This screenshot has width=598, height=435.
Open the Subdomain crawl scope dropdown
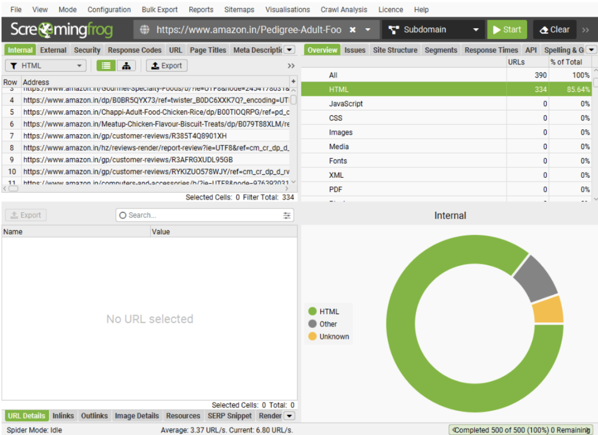tap(433, 29)
